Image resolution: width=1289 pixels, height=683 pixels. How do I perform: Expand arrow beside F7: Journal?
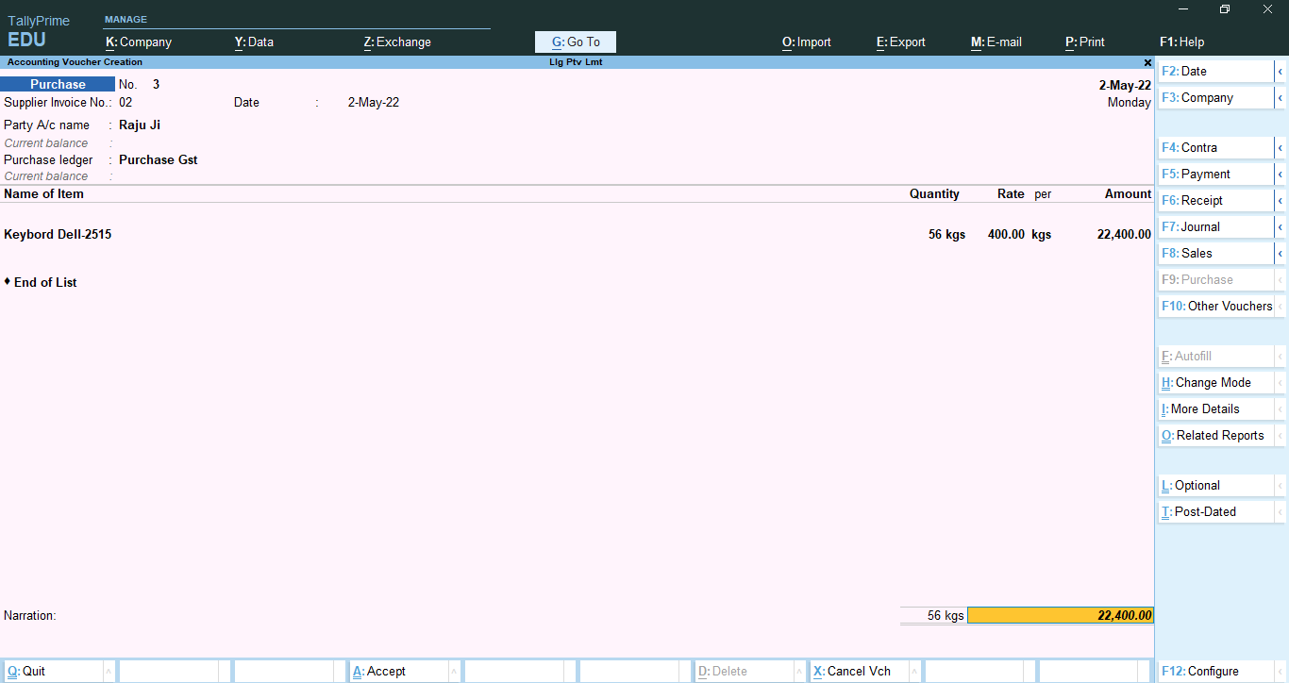click(x=1281, y=226)
